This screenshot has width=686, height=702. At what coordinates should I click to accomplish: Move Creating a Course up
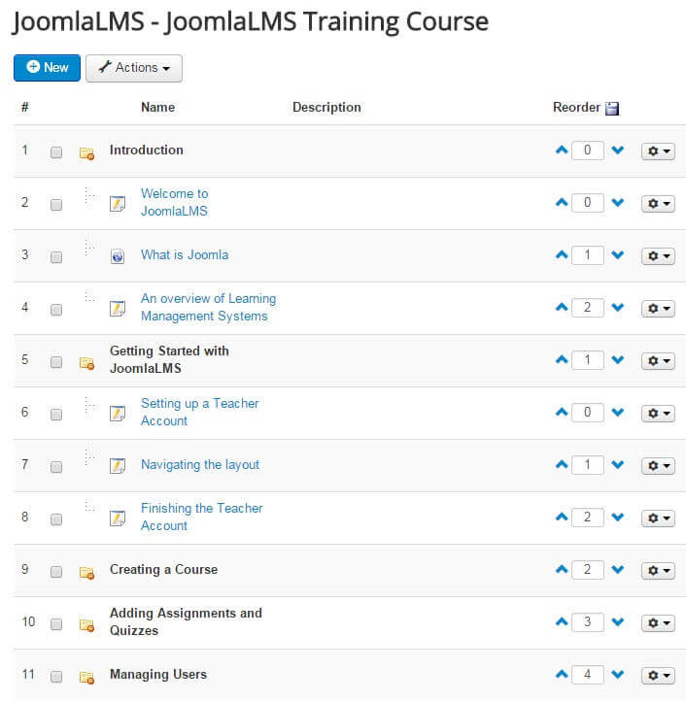tap(562, 570)
